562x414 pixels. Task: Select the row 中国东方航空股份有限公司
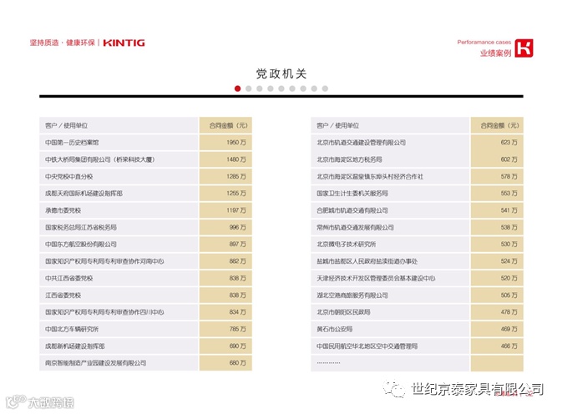[x=145, y=245]
